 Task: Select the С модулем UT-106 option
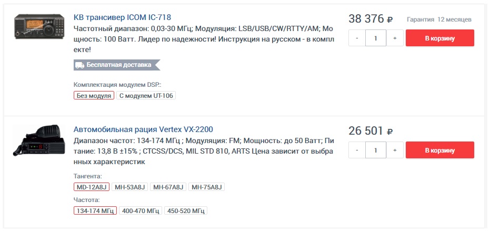pyautogui.click(x=146, y=96)
